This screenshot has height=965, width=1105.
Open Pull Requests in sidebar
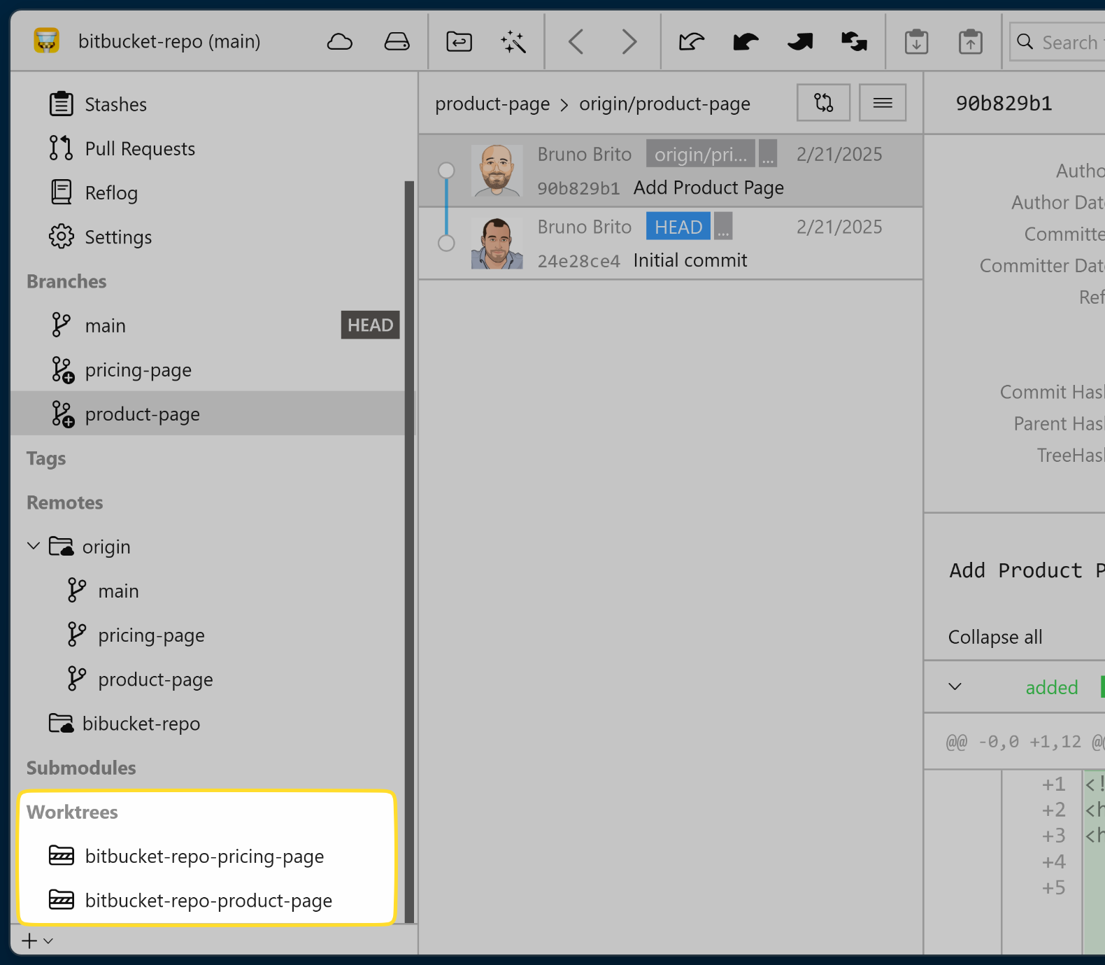point(140,149)
